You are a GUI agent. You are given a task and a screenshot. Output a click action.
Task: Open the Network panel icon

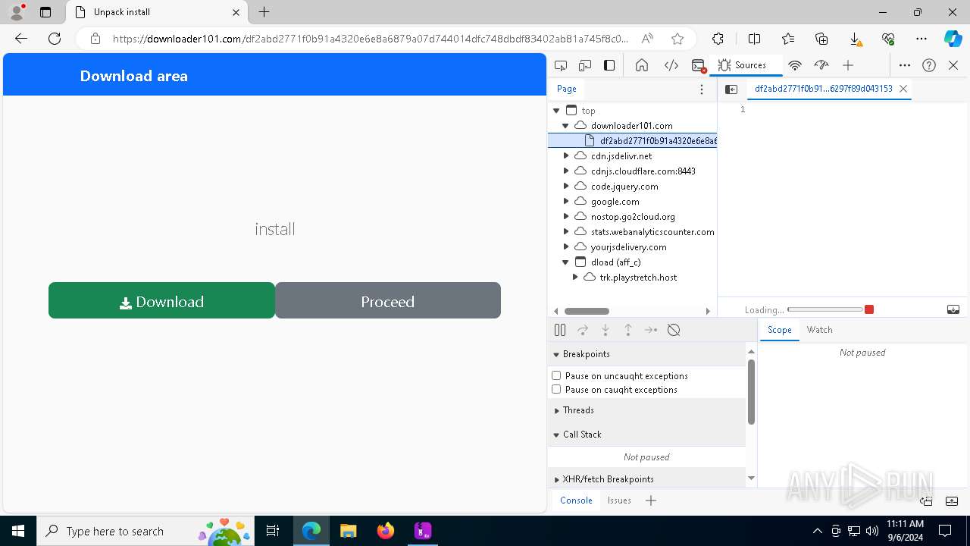tap(795, 65)
